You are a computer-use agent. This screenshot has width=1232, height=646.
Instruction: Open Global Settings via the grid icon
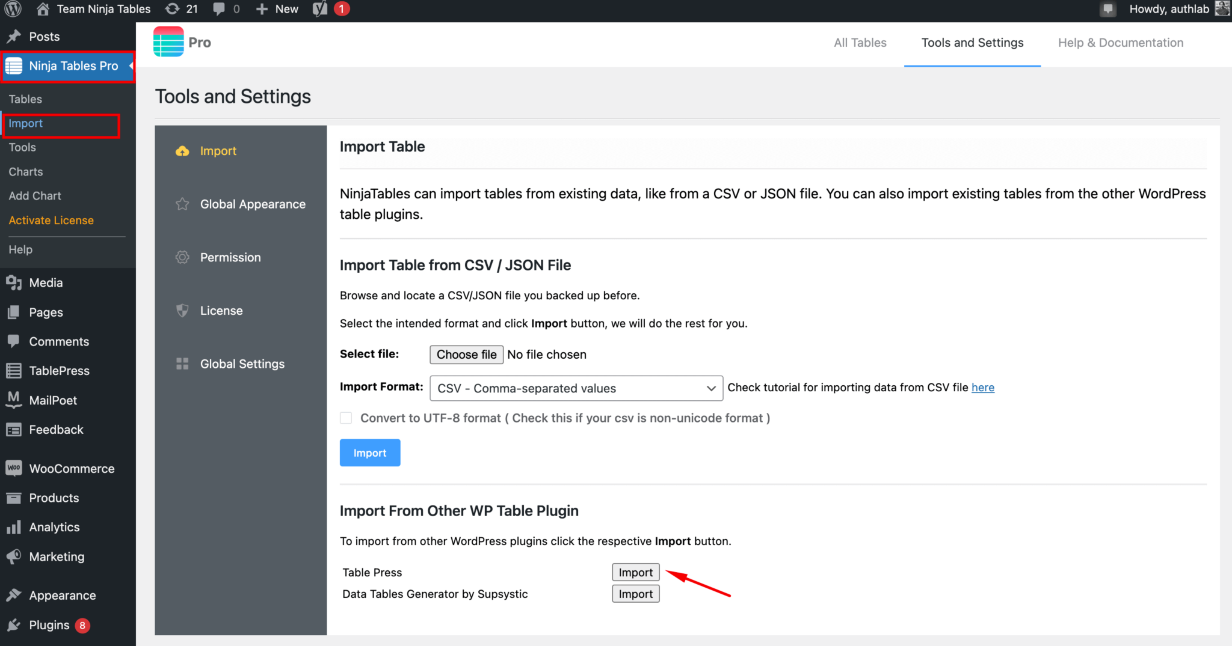point(182,364)
